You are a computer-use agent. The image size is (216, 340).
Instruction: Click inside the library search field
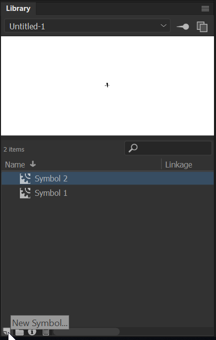click(168, 148)
